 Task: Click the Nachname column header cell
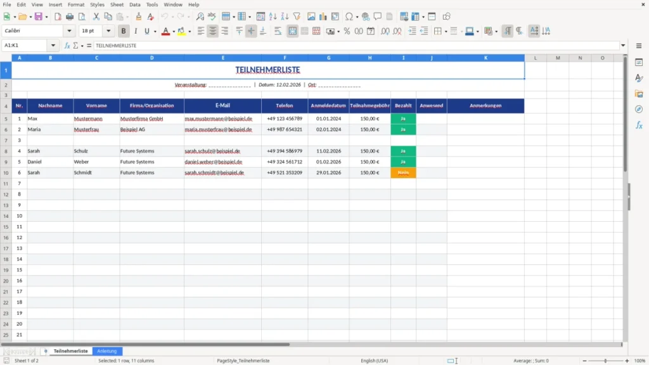[x=51, y=106]
